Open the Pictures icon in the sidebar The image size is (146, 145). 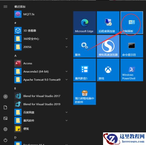tap(5, 118)
